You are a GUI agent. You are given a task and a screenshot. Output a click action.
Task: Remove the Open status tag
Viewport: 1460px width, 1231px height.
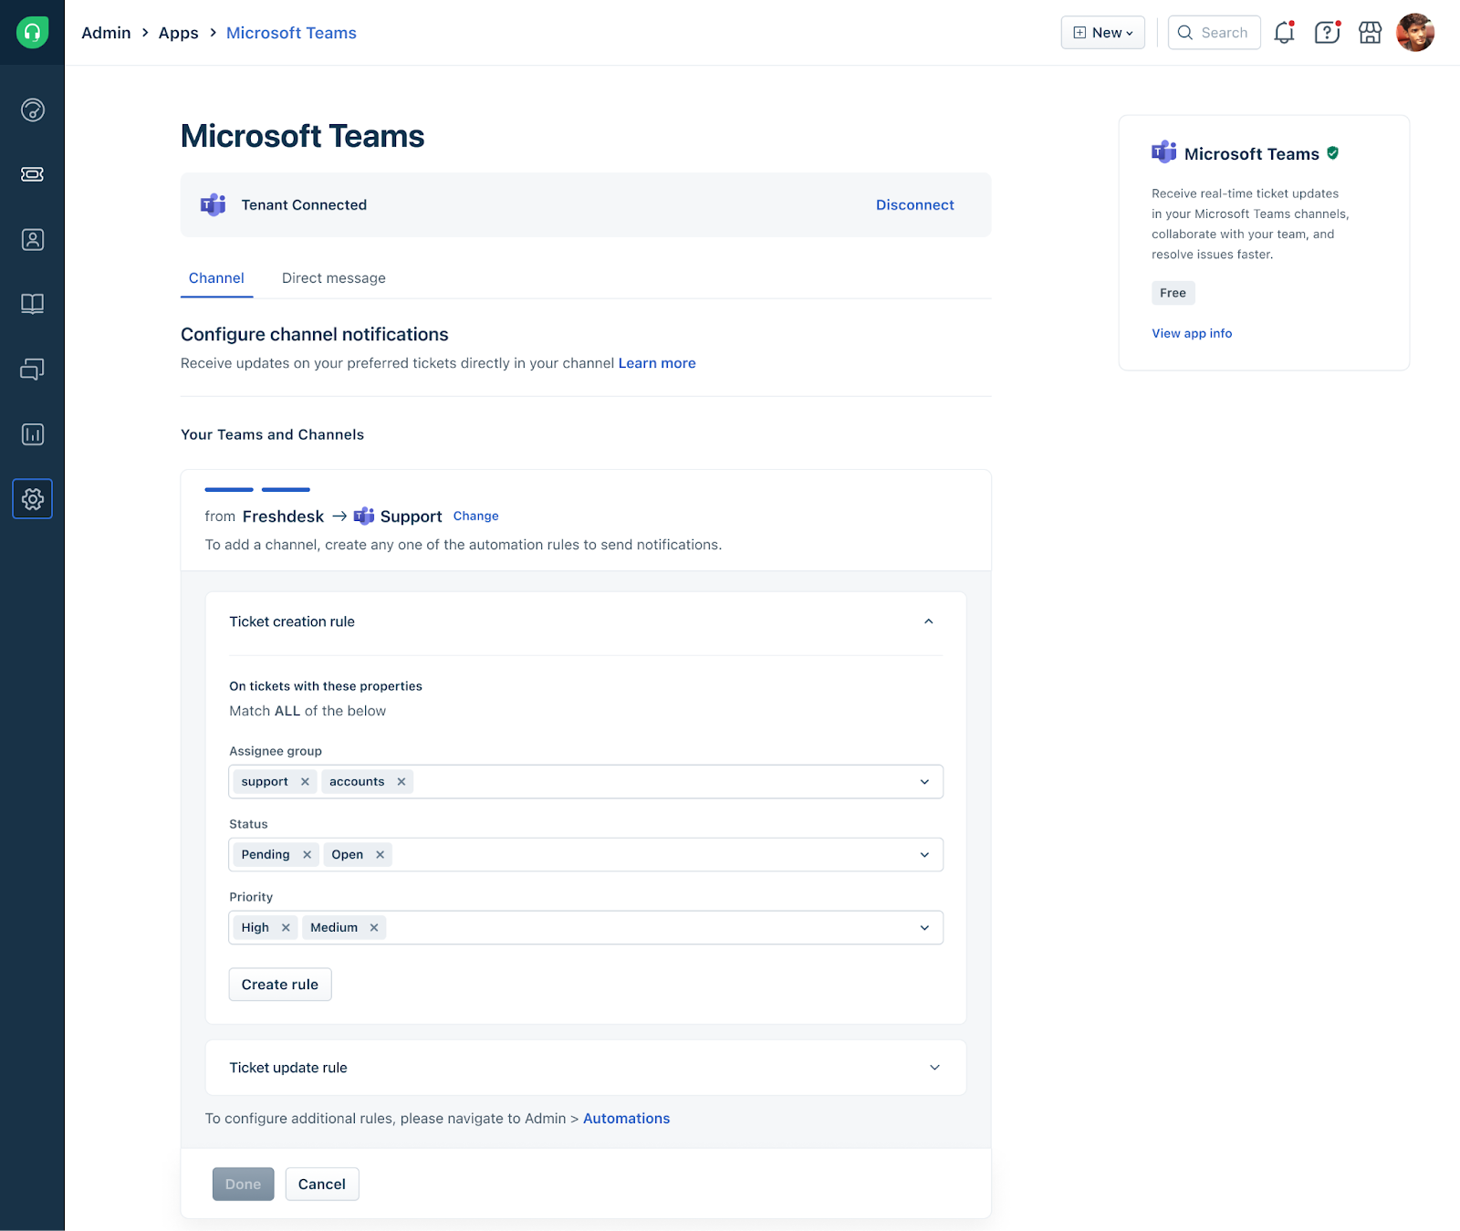[x=380, y=855]
